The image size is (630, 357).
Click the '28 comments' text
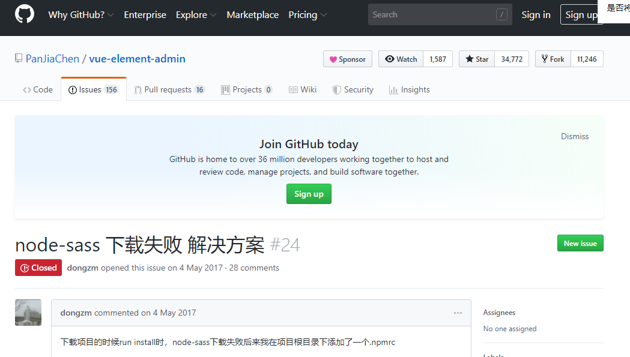[x=254, y=268]
